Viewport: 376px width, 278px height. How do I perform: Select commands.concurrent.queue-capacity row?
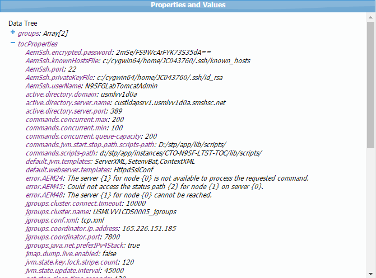91,136
